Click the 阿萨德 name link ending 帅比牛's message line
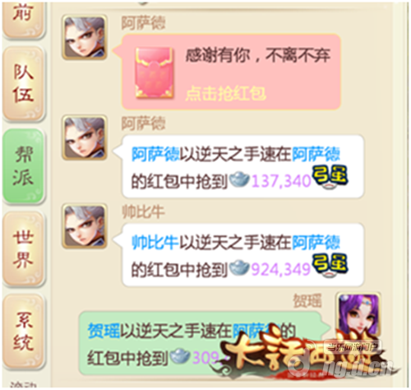The height and width of the screenshot is (390, 411). [x=316, y=243]
